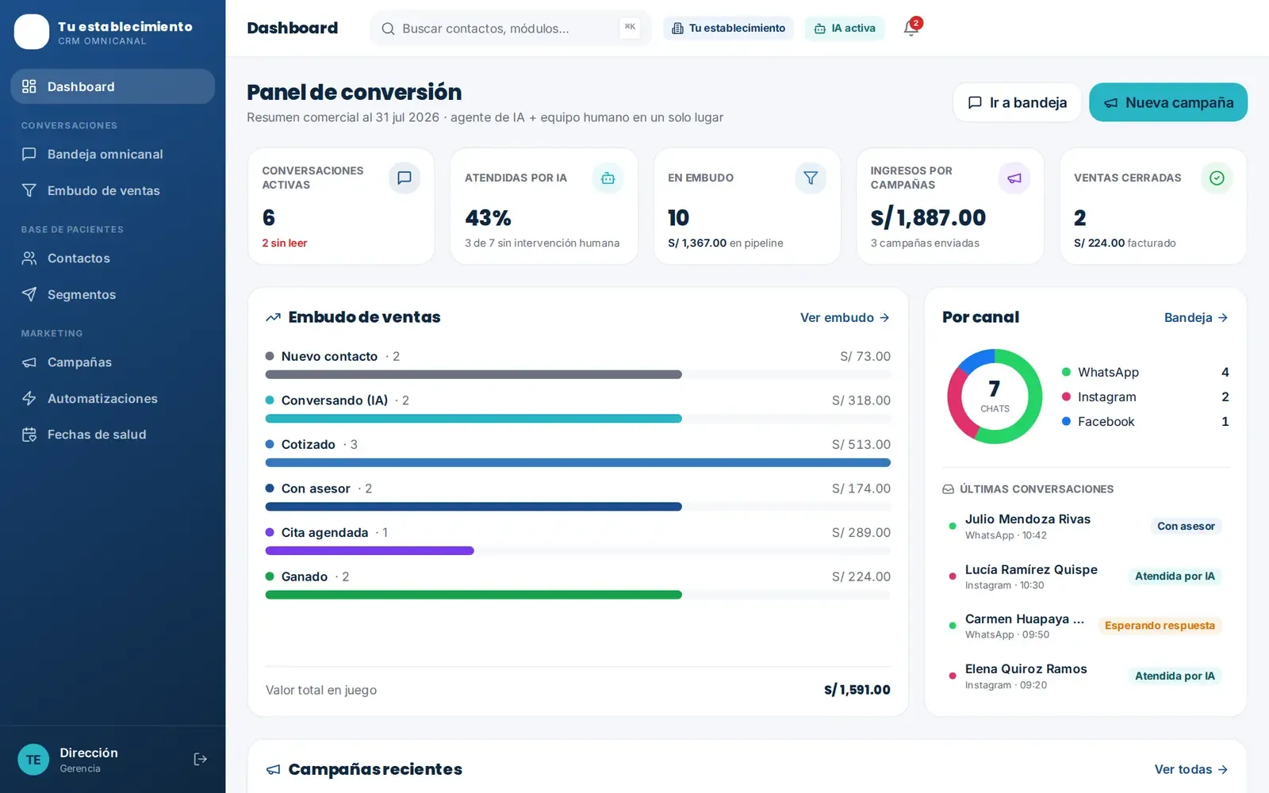Open Elena Quiroz Ramos conversation
This screenshot has height=793, width=1269.
coord(1086,676)
